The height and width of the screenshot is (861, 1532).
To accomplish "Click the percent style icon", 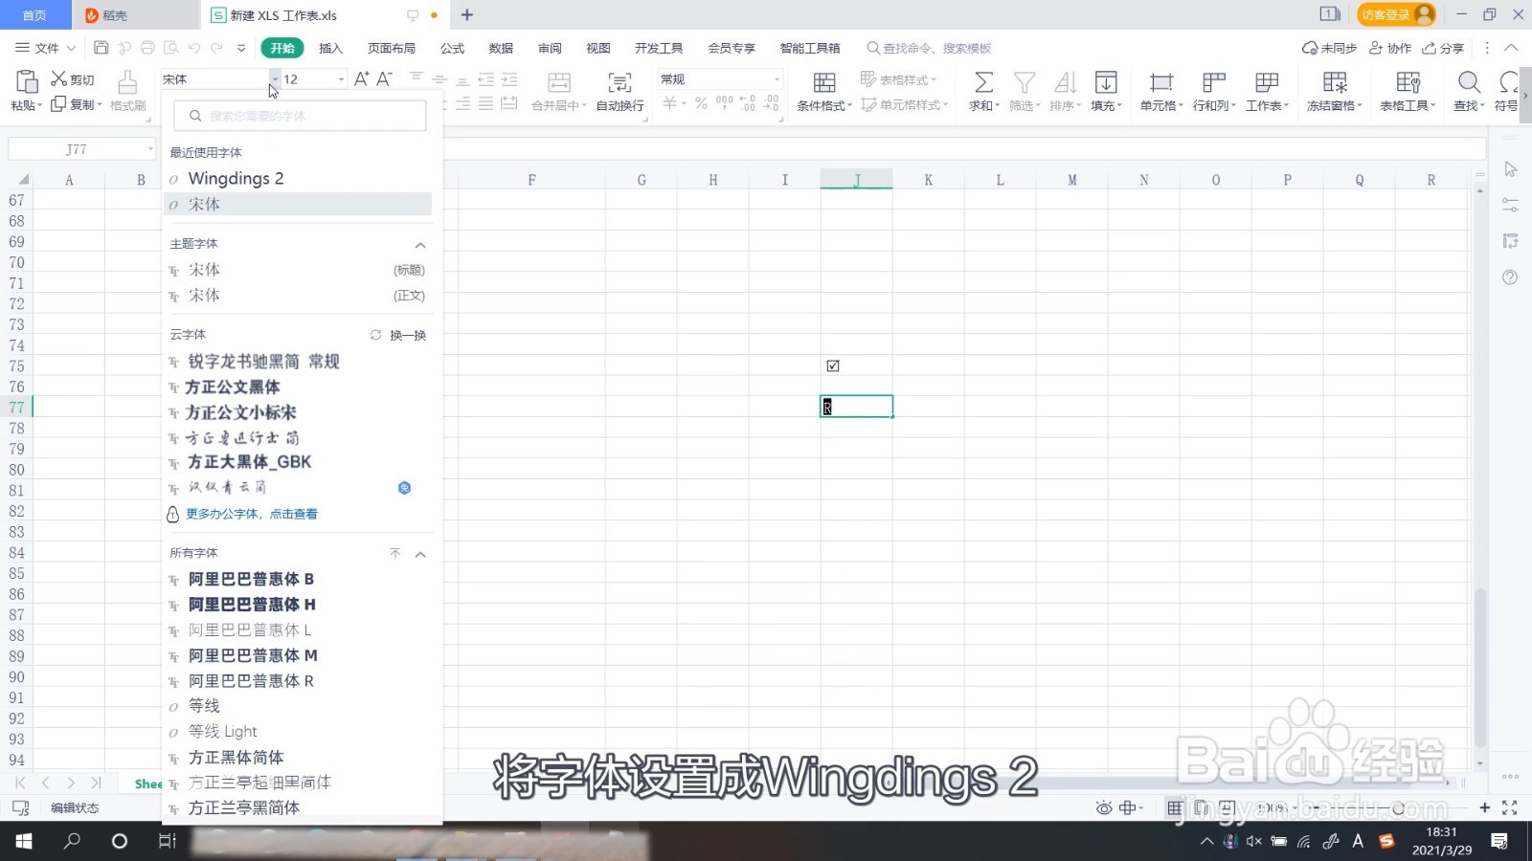I will [x=701, y=103].
